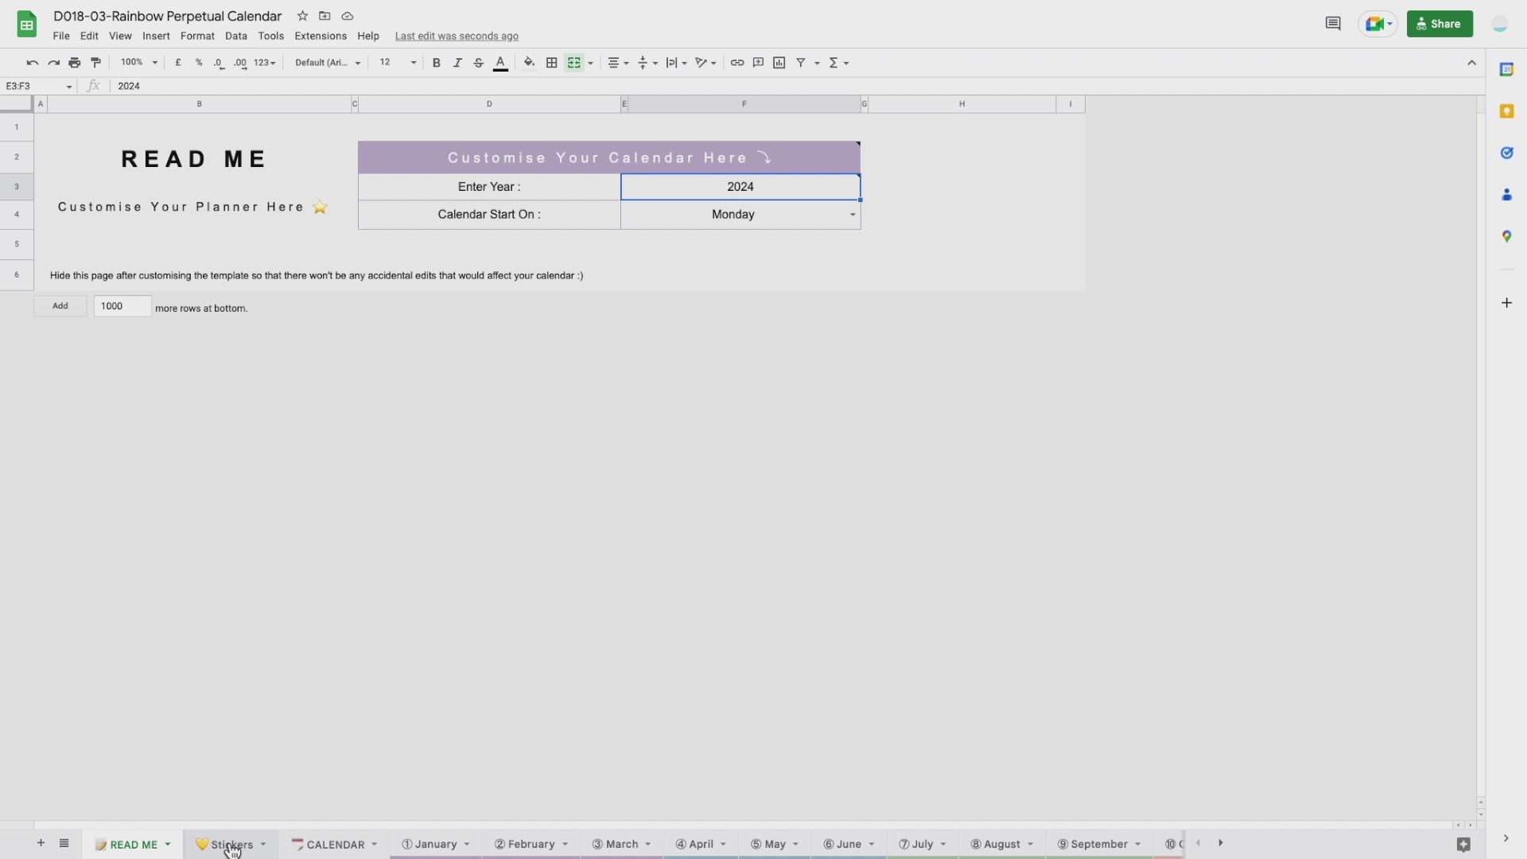Insert a link with the link icon
The height and width of the screenshot is (859, 1527).
click(x=737, y=63)
